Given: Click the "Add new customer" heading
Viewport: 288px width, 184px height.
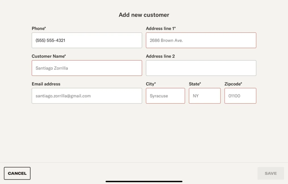Looking at the screenshot, I should [x=144, y=15].
